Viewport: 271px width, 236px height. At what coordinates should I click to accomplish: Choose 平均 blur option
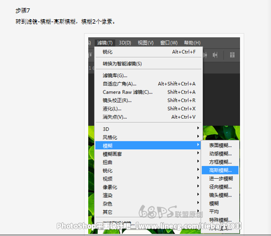point(220,211)
